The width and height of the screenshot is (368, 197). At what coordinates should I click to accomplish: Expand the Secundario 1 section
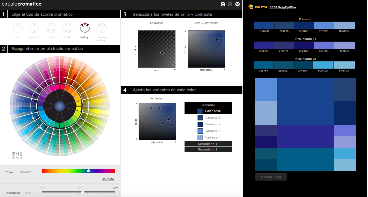click(x=208, y=144)
